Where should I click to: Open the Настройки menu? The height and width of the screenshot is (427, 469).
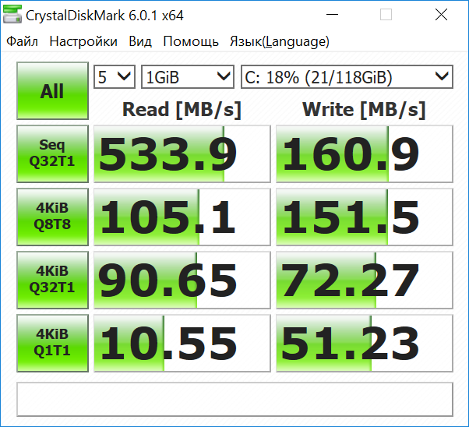[x=83, y=41]
